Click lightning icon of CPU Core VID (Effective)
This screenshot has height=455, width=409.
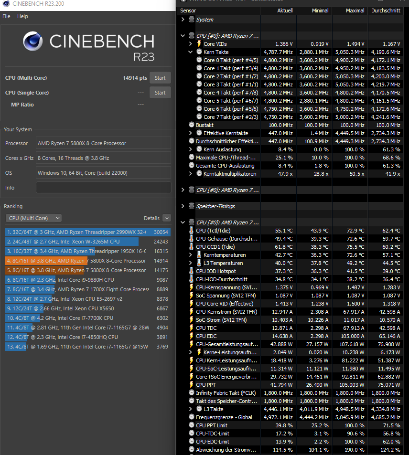(192, 304)
